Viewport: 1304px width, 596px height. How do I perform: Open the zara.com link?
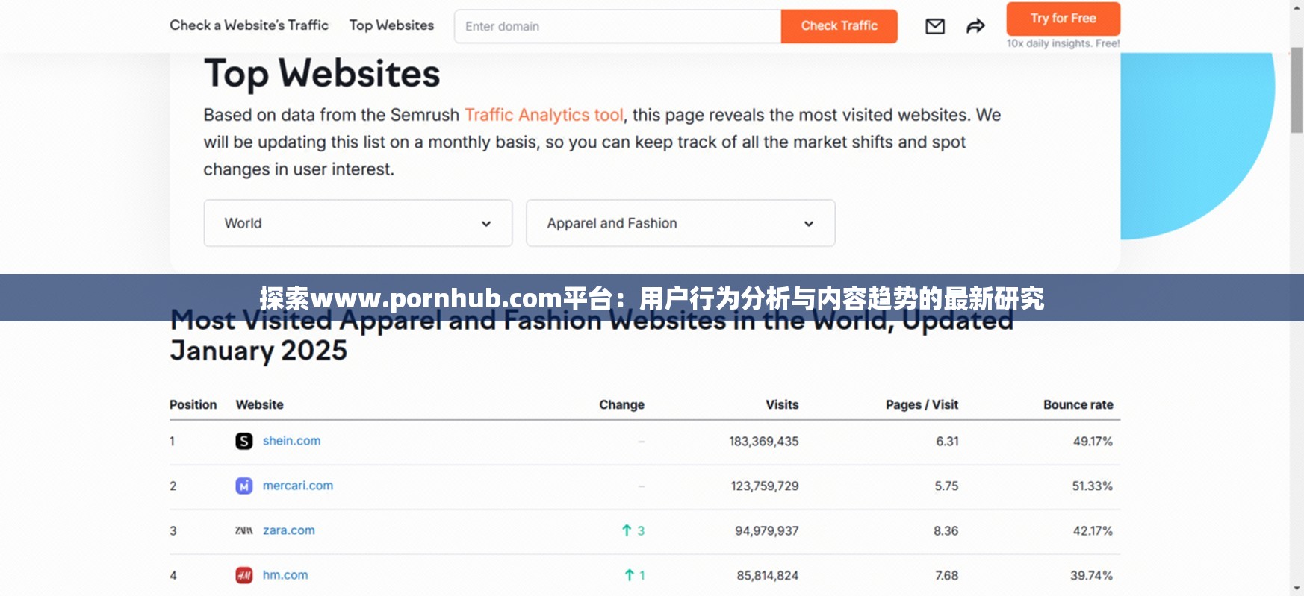coord(288,530)
